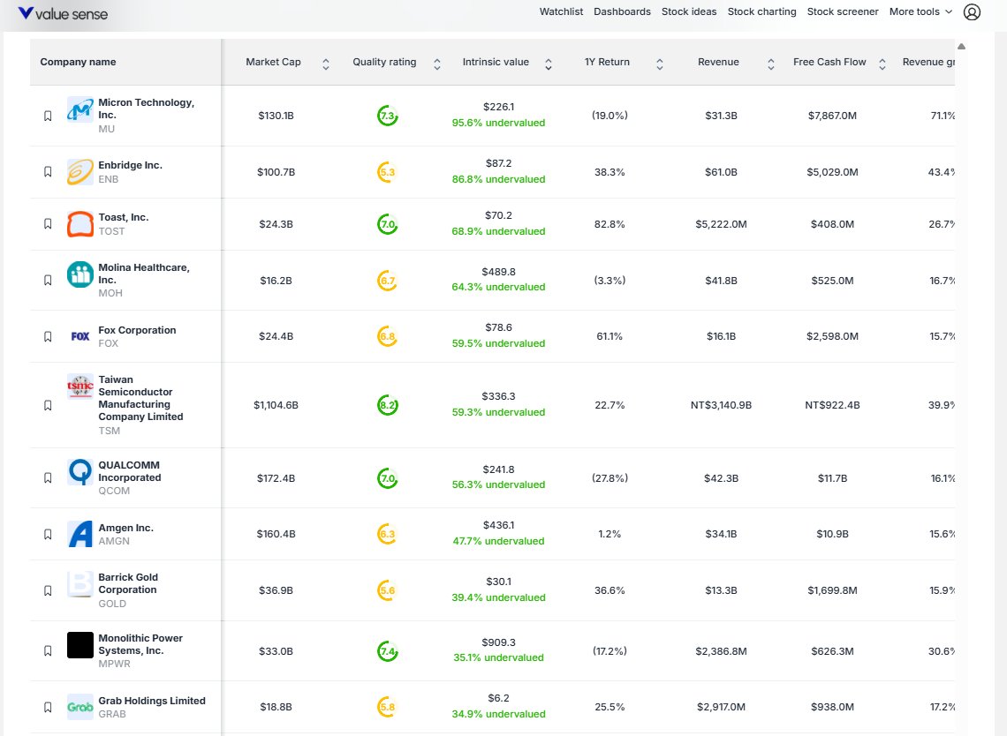Click Molina's 6.7 quality rating gauge
This screenshot has height=736, width=1007.
click(x=387, y=281)
